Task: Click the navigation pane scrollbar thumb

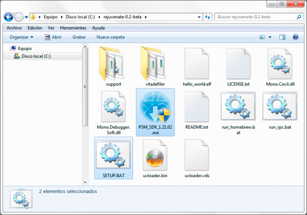Action: point(85,87)
